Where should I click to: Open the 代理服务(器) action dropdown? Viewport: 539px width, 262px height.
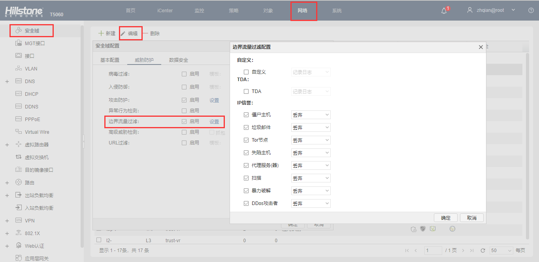pos(311,165)
